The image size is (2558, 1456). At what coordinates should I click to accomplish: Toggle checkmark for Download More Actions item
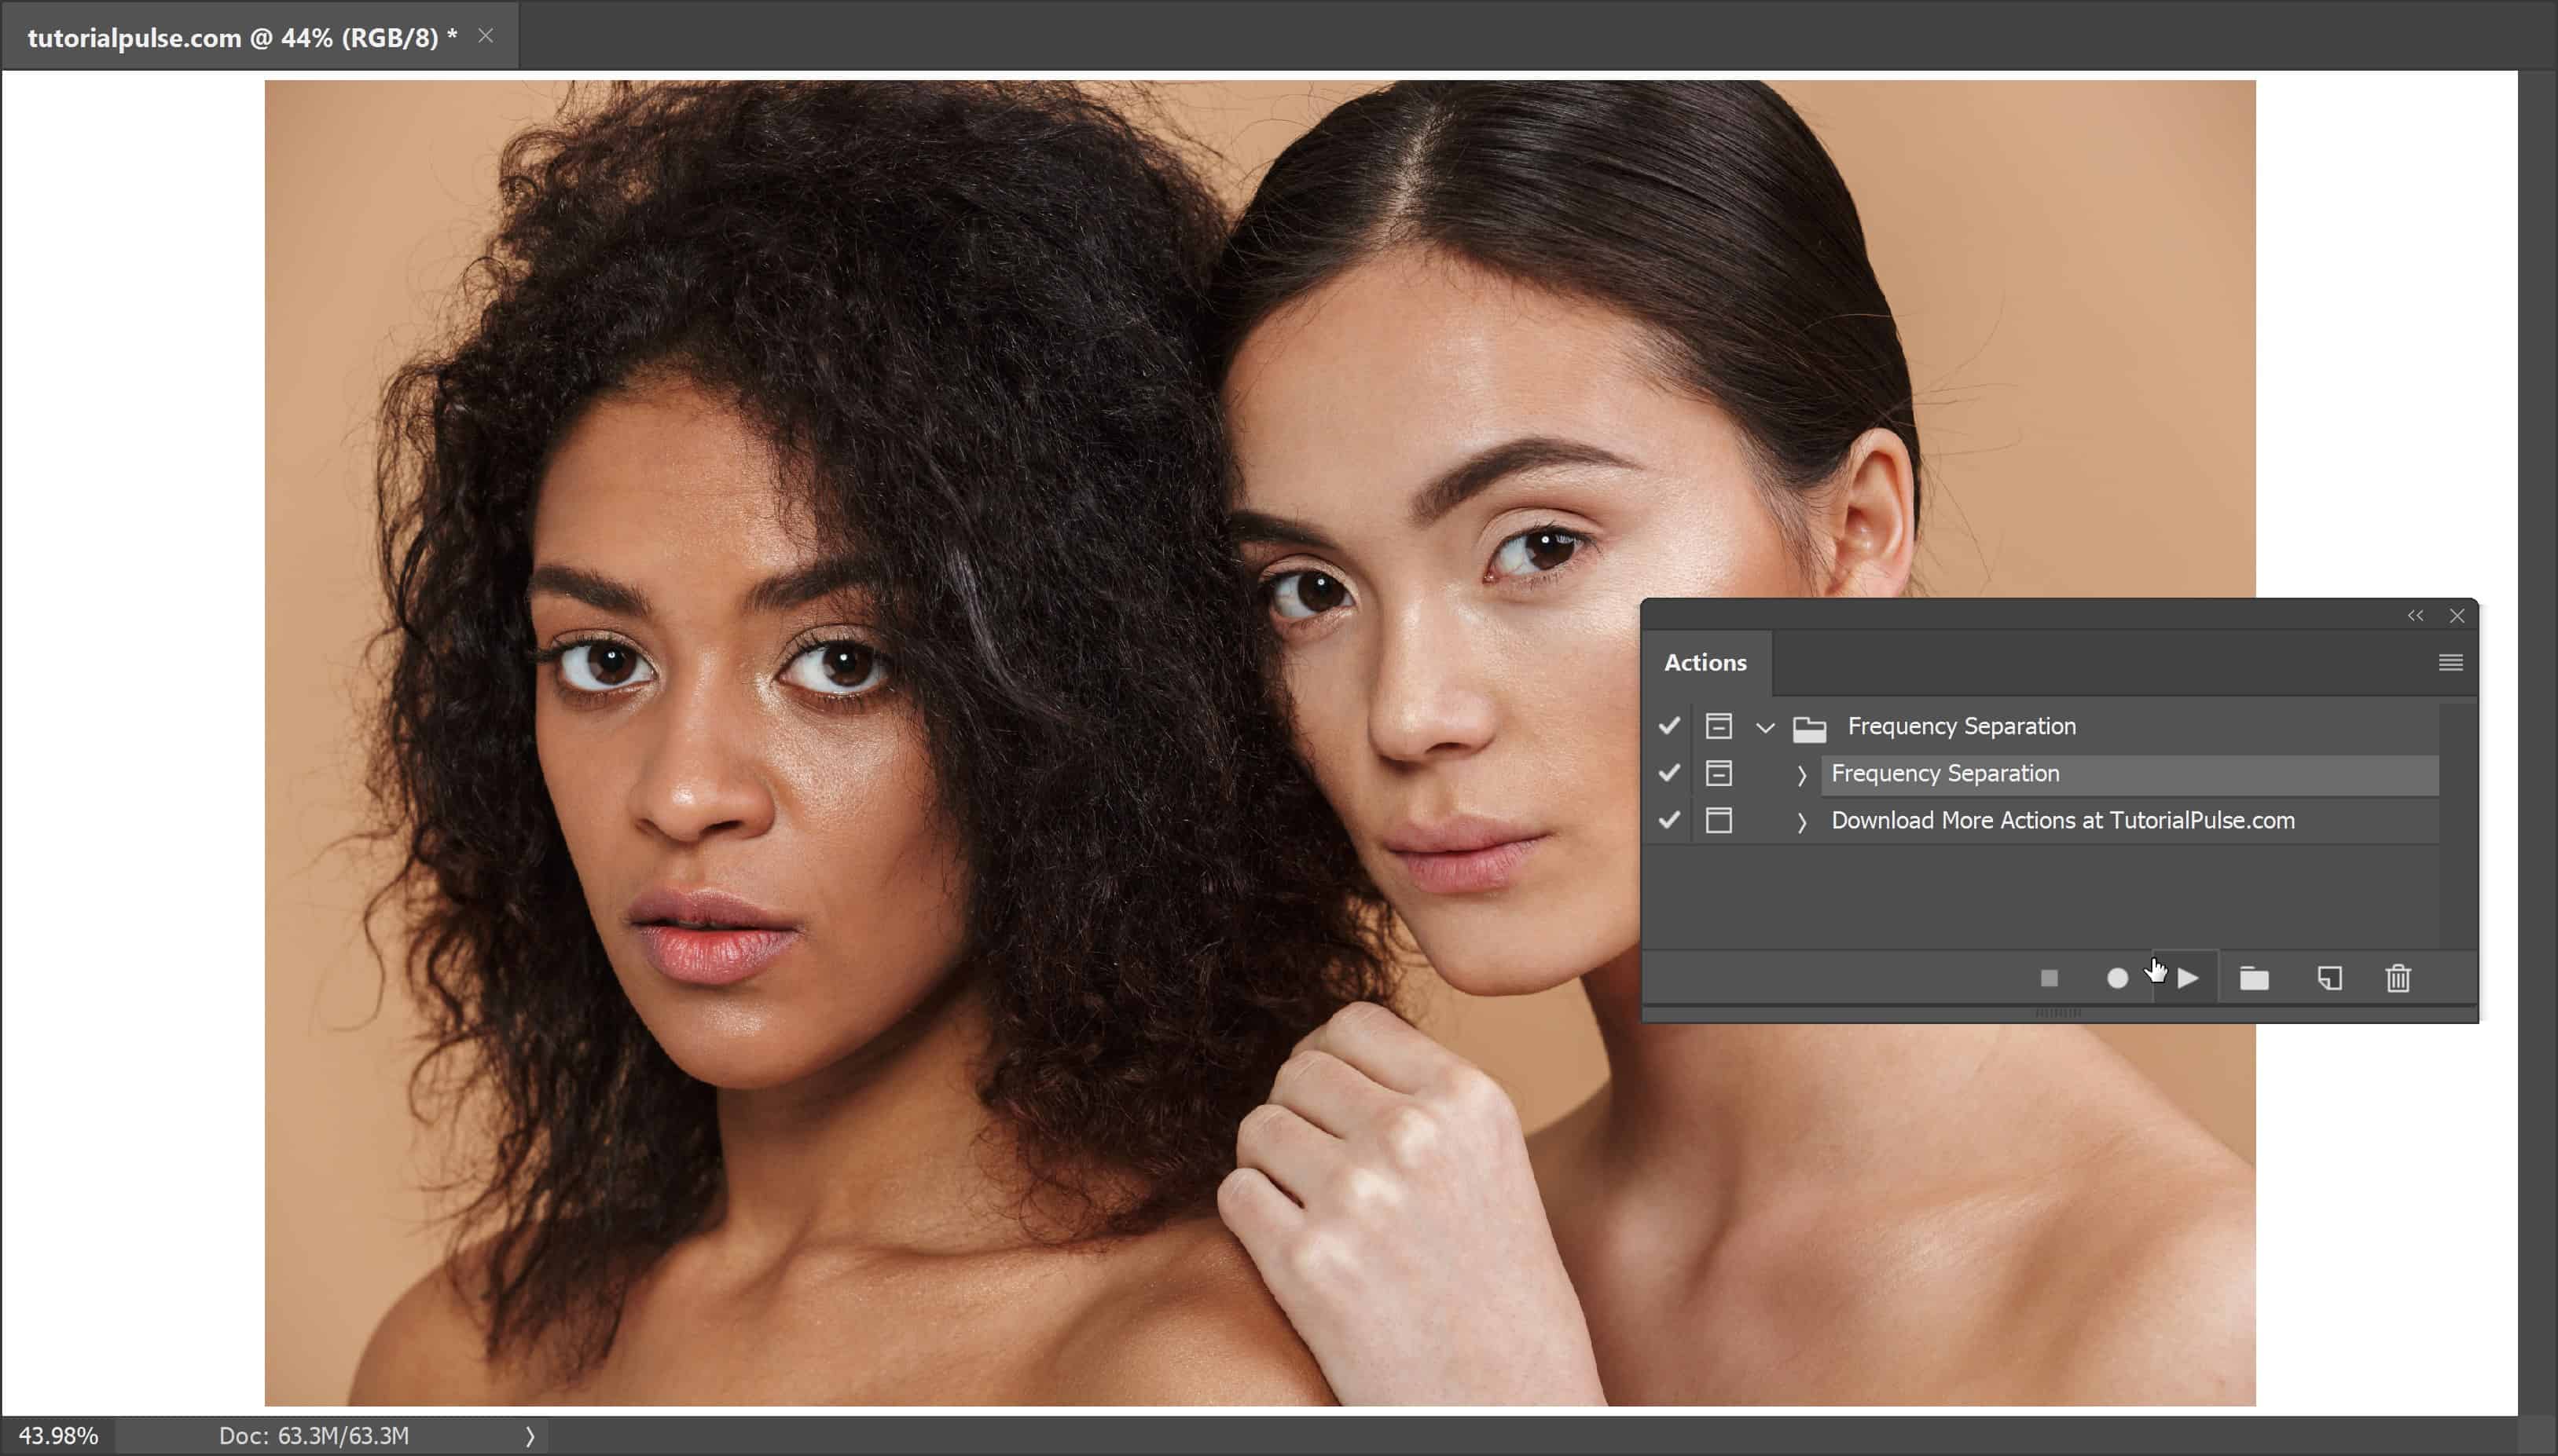[1668, 820]
